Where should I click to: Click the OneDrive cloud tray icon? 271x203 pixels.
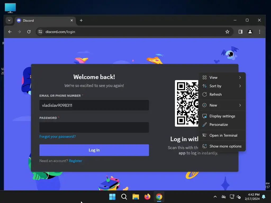point(224,197)
